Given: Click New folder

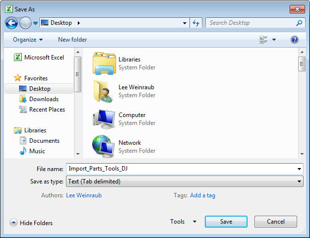Looking at the screenshot, I should point(72,40).
